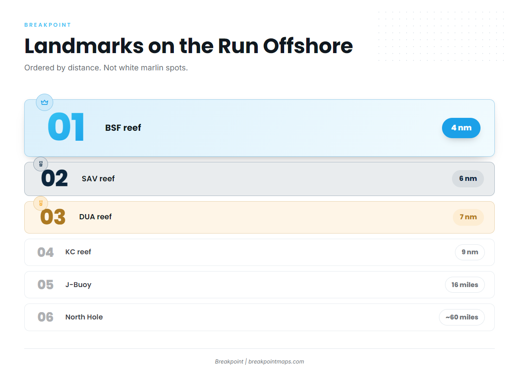This screenshot has height=376, width=519.
Task: Click the crown icon on the BSF reef card
Action: [45, 102]
